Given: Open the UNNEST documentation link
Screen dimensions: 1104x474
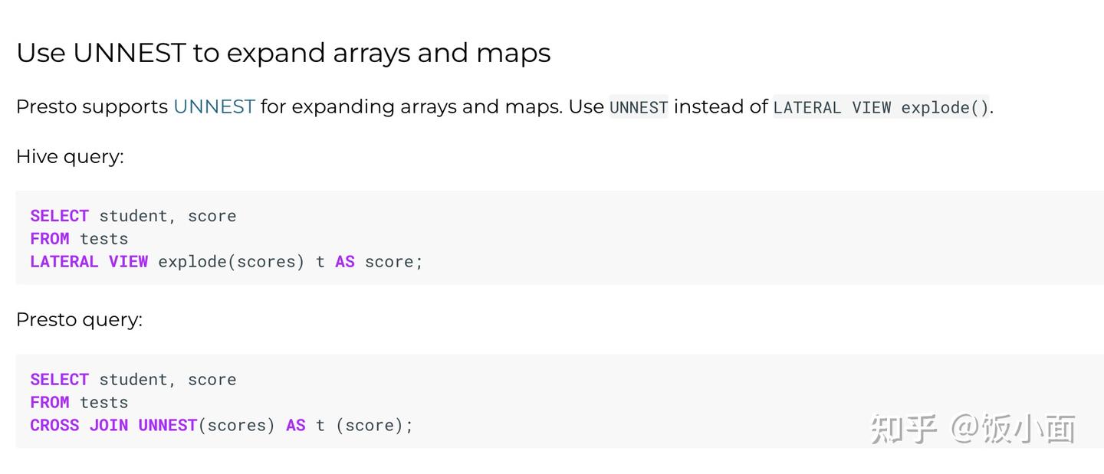Looking at the screenshot, I should point(214,106).
